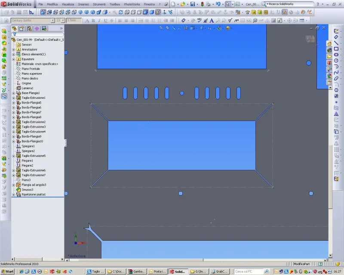
Task: Click the ModificaPart status bar label
Action: [301, 264]
